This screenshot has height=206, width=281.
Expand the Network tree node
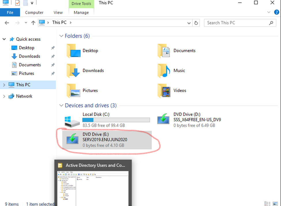pos(4,96)
